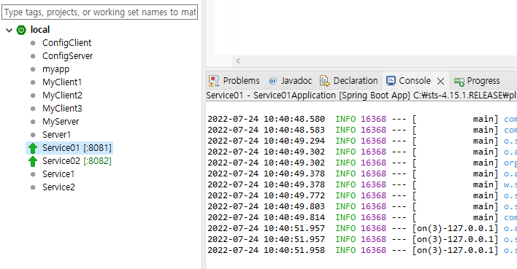This screenshot has width=517, height=269.
Task: Close the Console view tab
Action: [440, 81]
